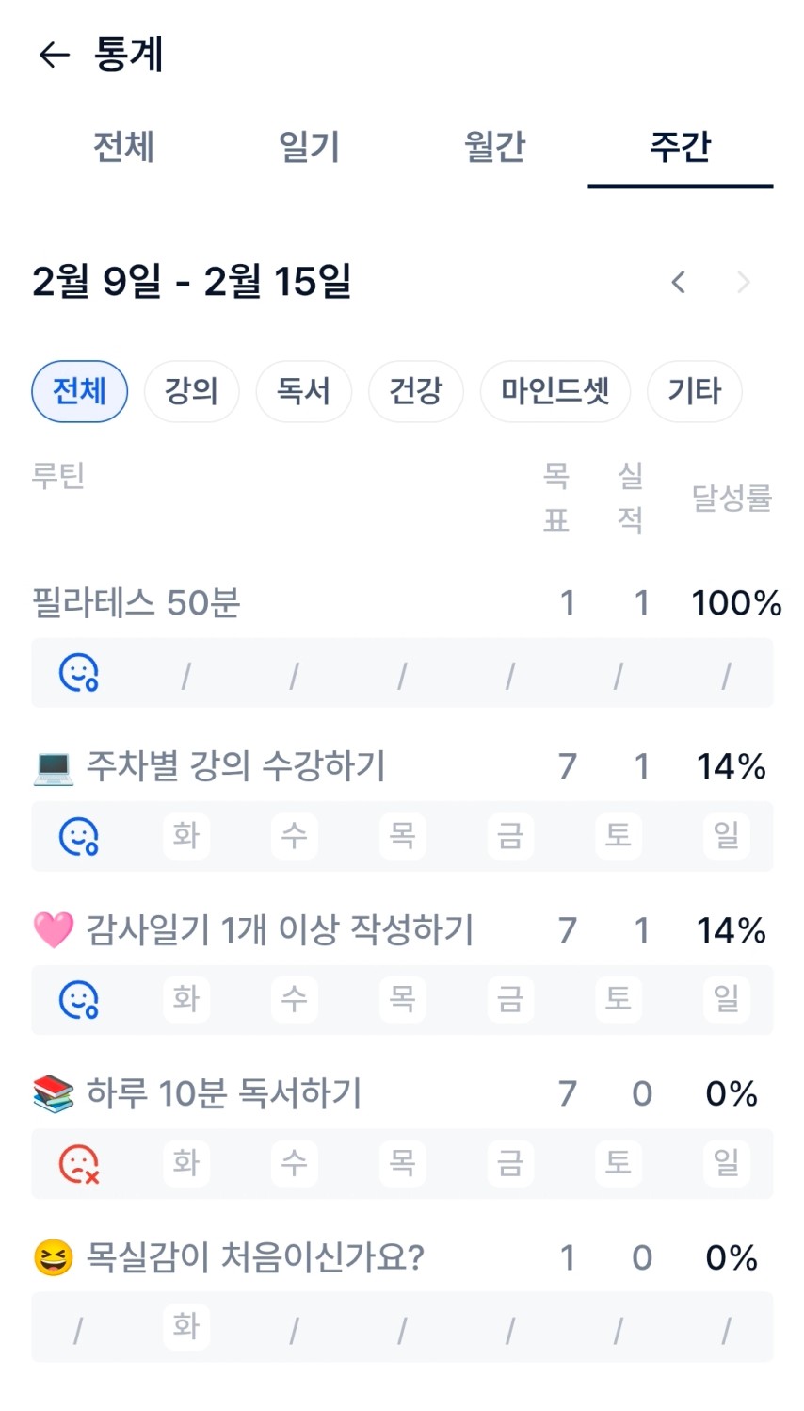The height and width of the screenshot is (1411, 804).
Task: Select the 강의 category filter chip
Action: point(191,391)
